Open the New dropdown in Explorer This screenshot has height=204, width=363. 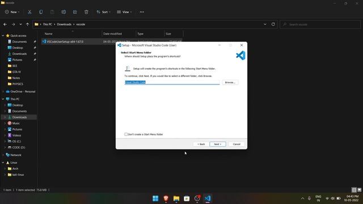12,12
